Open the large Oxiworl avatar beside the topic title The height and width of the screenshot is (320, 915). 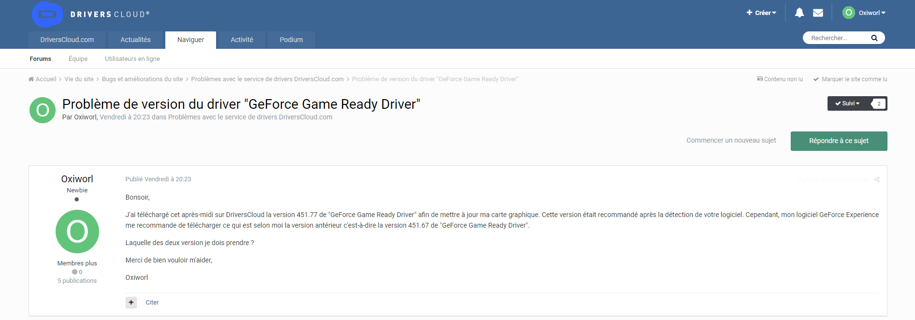click(x=43, y=110)
